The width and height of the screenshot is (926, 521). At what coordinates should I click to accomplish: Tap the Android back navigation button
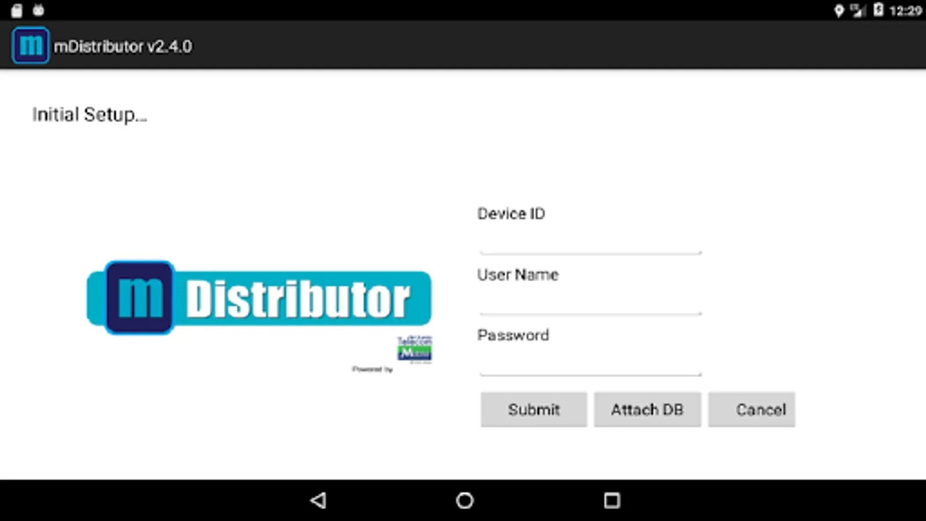[x=318, y=500]
